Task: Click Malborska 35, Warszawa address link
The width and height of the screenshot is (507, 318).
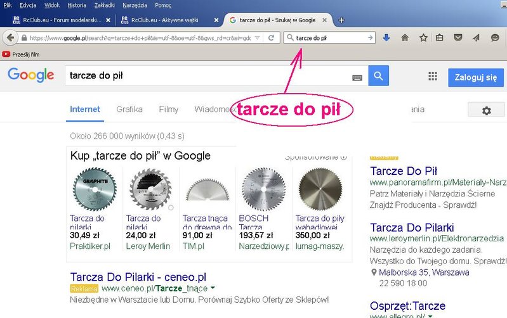Action: coord(424,272)
